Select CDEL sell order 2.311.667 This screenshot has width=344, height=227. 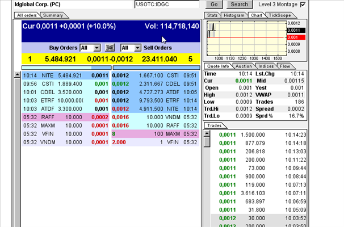coord(156,84)
